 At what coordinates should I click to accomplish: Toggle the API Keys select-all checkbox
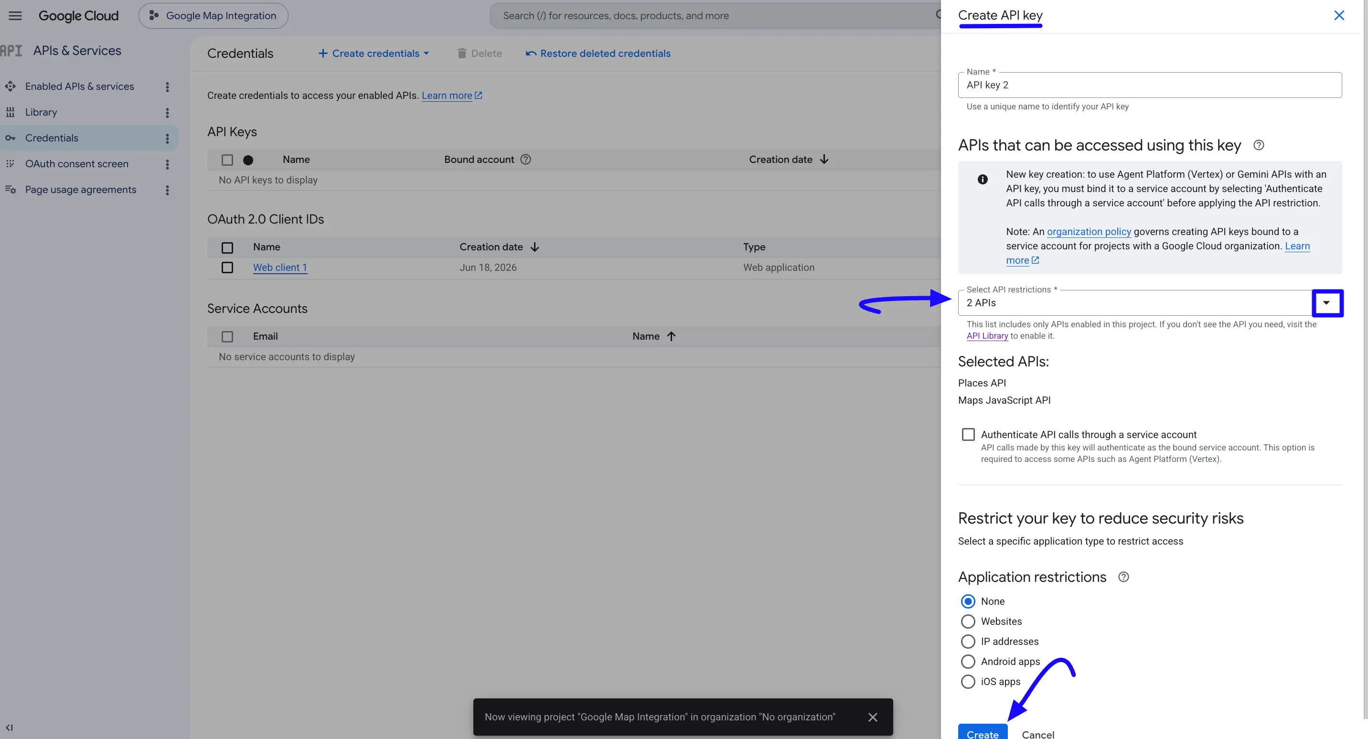click(x=227, y=160)
